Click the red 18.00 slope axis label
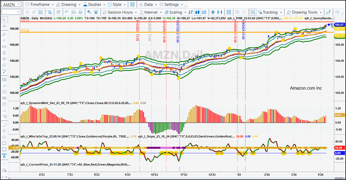 [x=339, y=148]
